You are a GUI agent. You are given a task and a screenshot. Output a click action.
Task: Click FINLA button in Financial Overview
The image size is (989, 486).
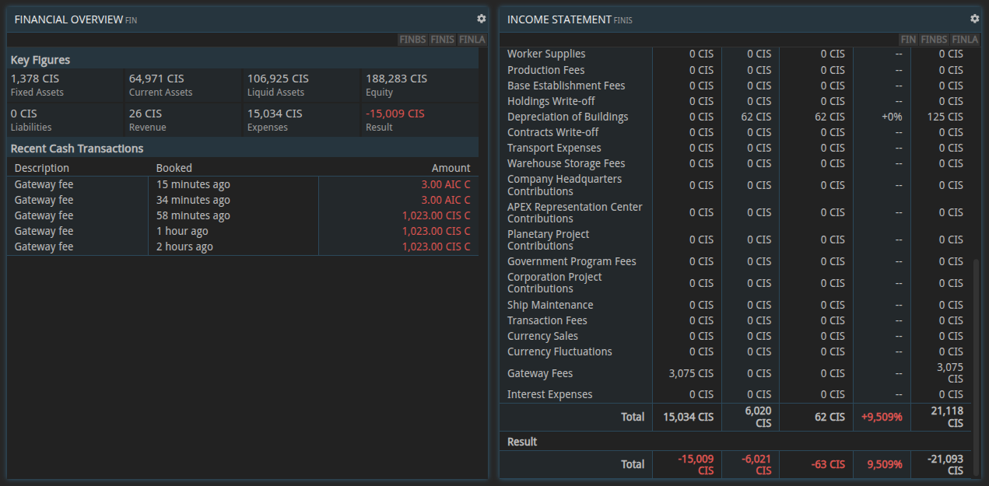tap(472, 40)
